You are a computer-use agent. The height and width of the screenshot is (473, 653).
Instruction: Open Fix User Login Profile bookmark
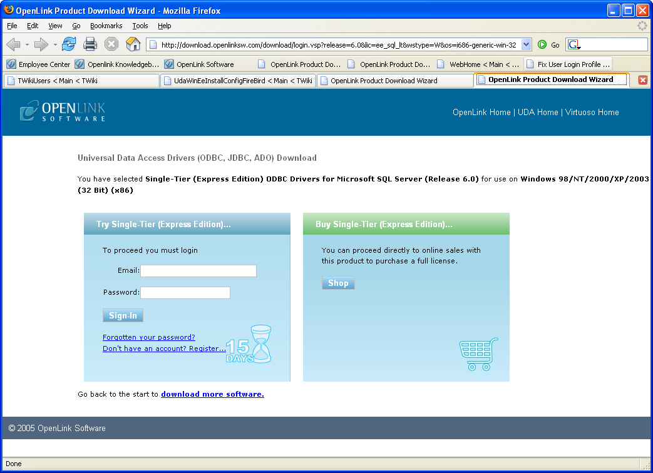(568, 64)
